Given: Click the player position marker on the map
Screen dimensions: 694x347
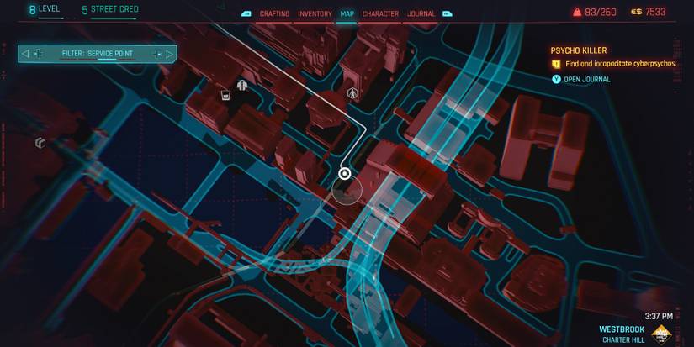Looking at the screenshot, I should pyautogui.click(x=344, y=174).
